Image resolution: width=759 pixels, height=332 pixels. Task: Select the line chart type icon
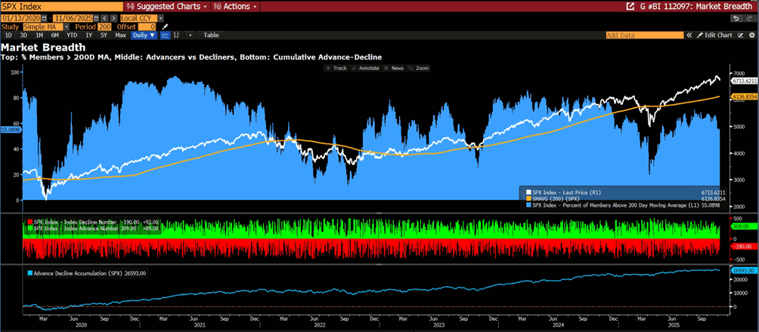click(165, 35)
